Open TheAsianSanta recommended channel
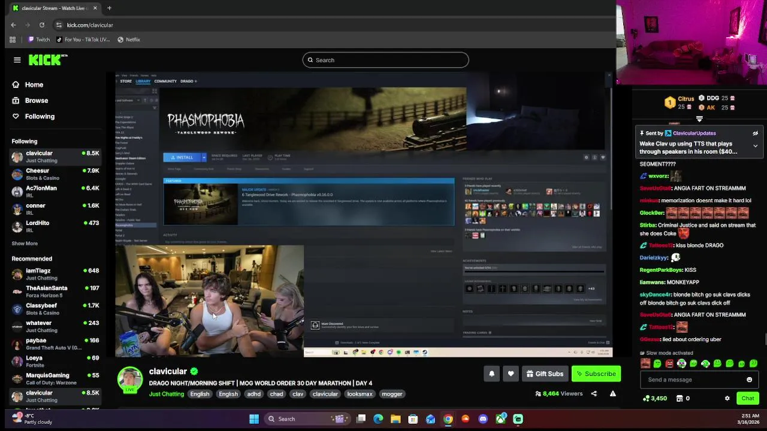 [x=55, y=292]
